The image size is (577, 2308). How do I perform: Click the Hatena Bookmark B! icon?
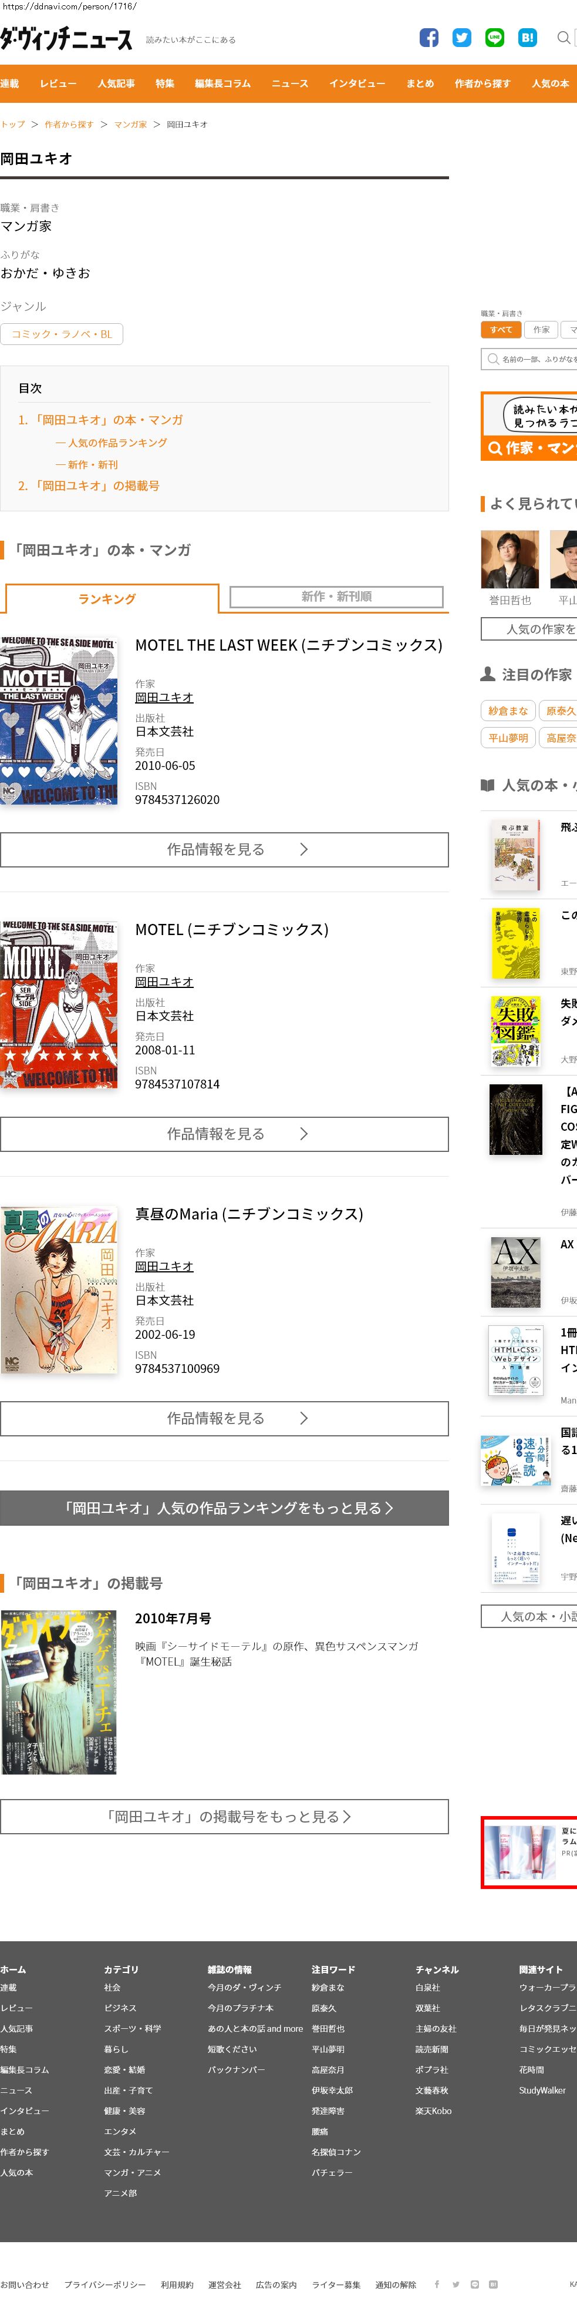click(528, 38)
